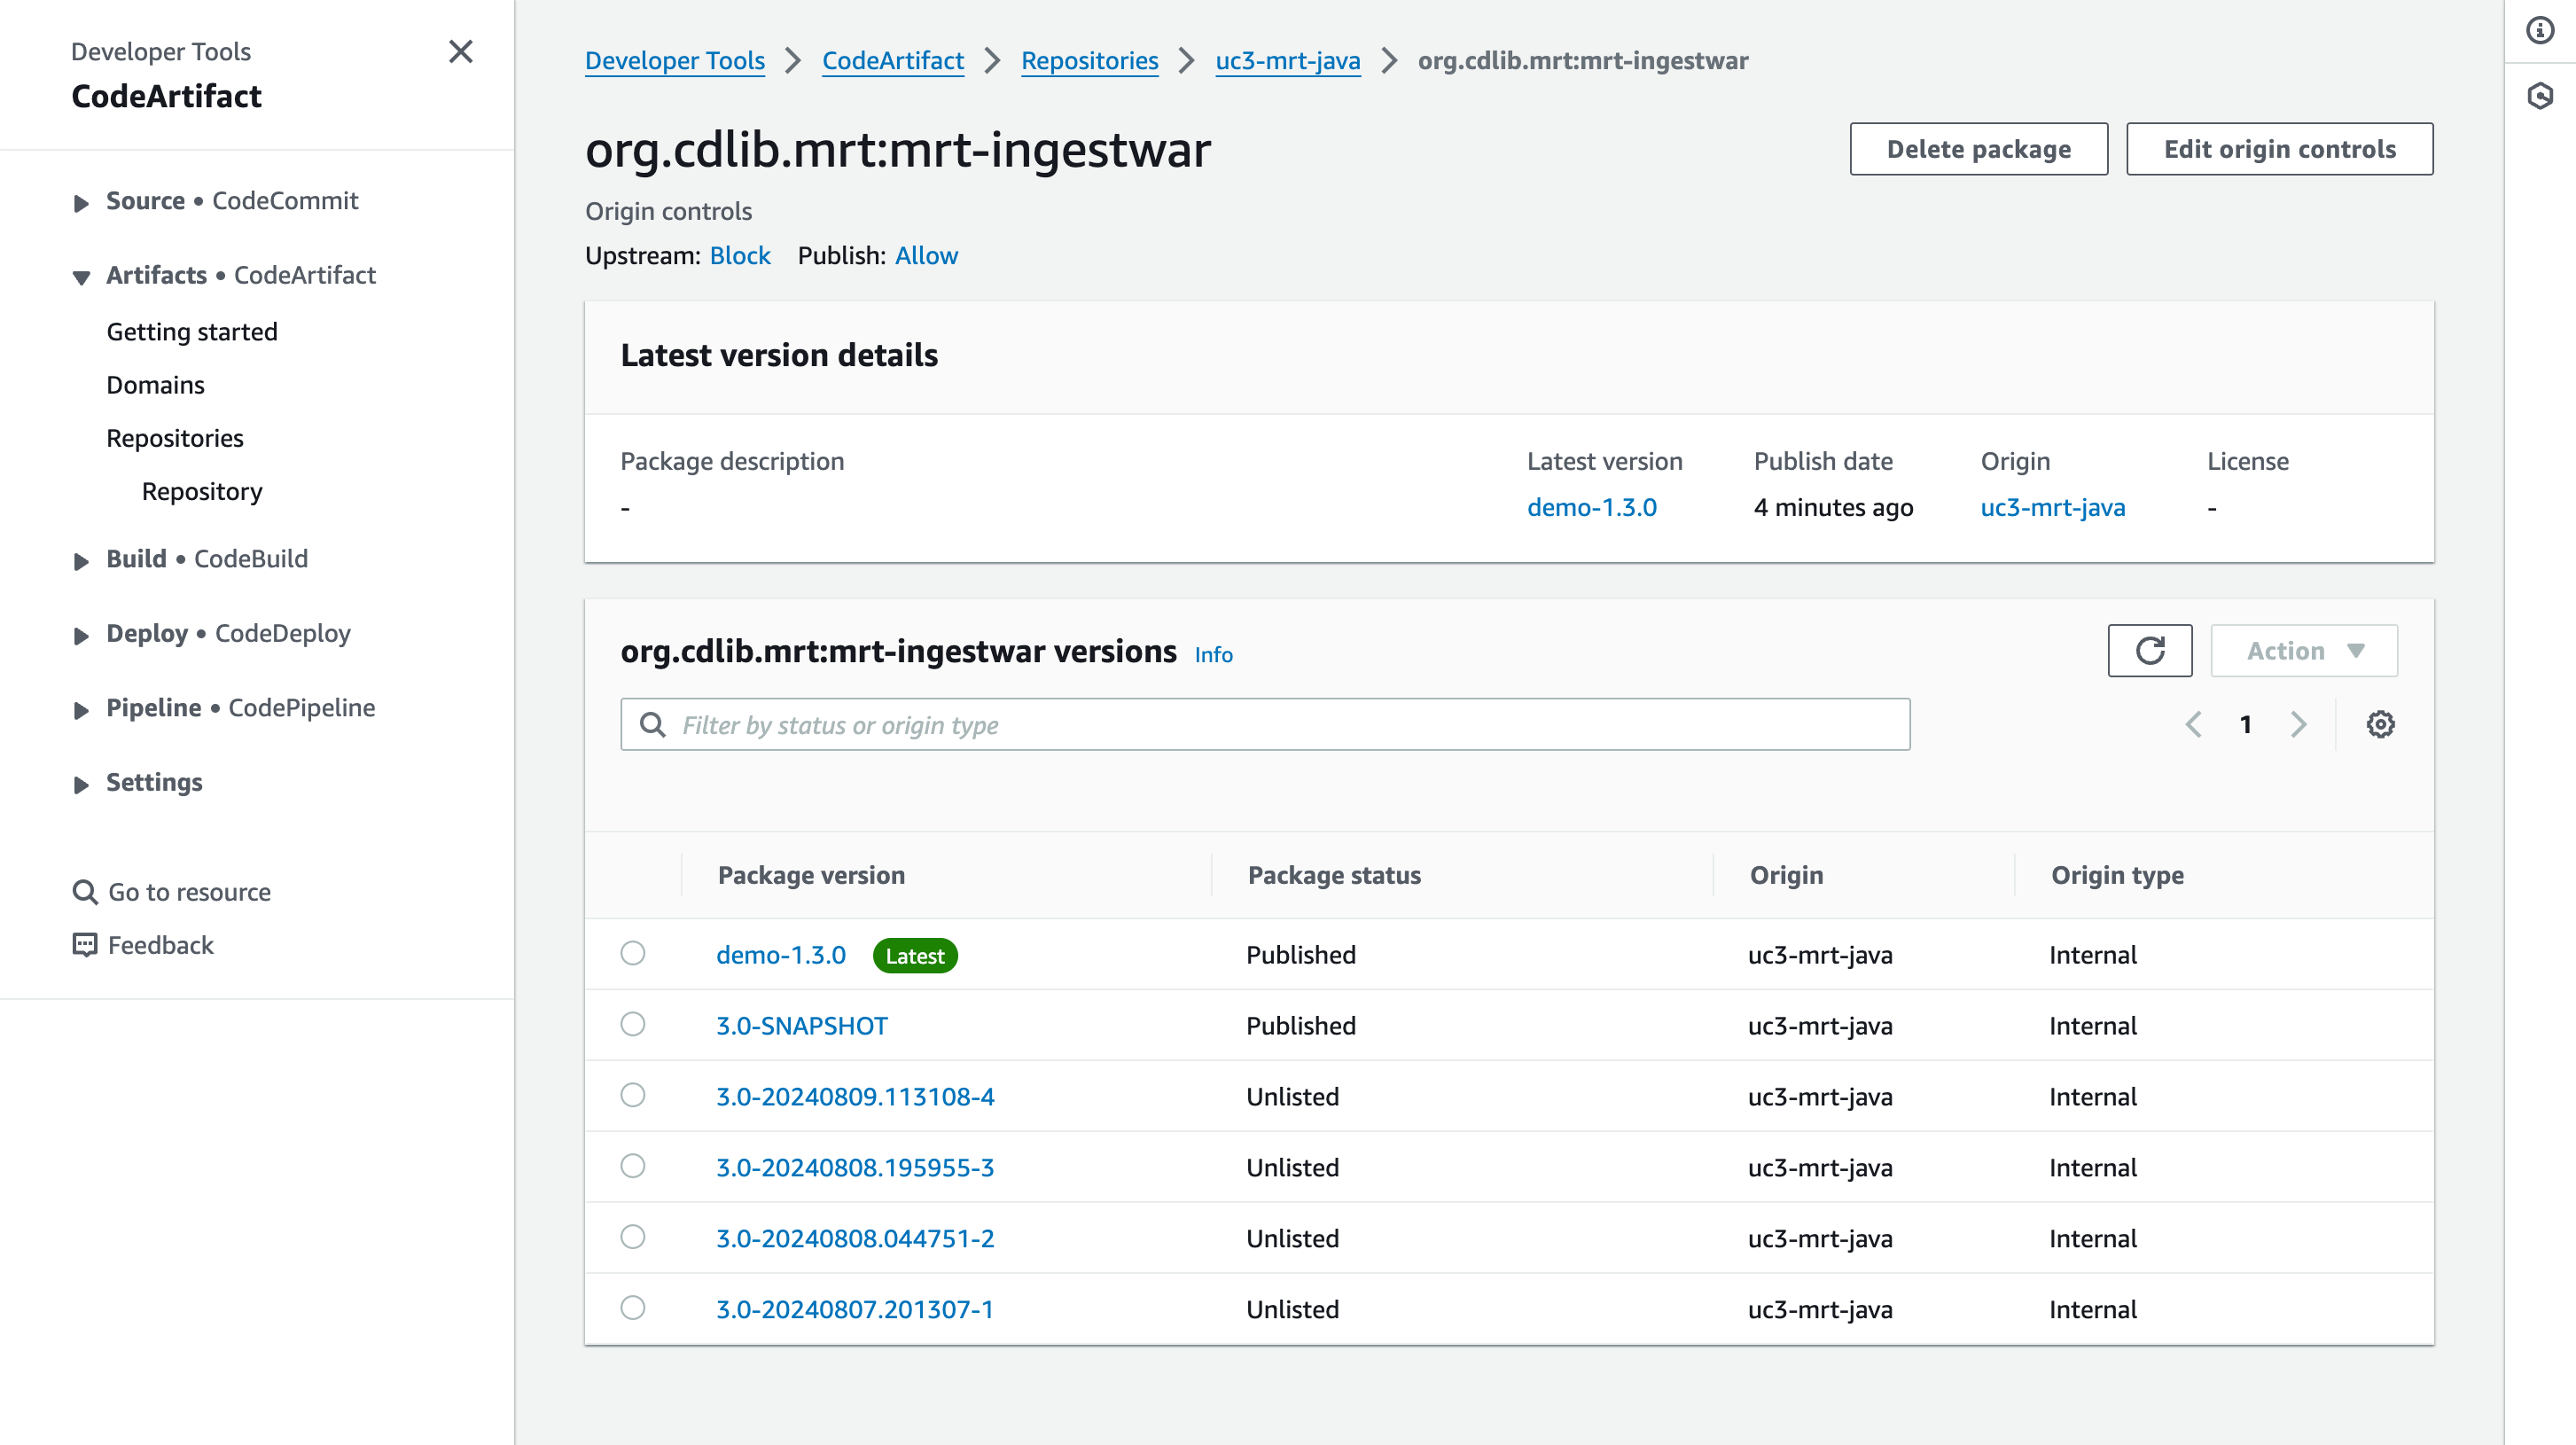Click page number 1 in pagination

point(2246,724)
